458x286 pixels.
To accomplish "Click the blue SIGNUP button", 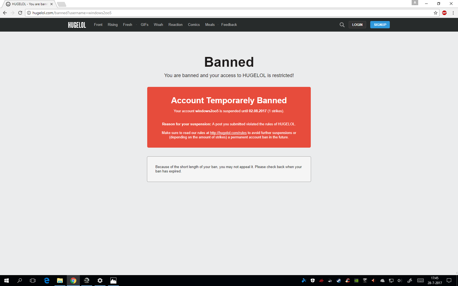I will click(380, 25).
